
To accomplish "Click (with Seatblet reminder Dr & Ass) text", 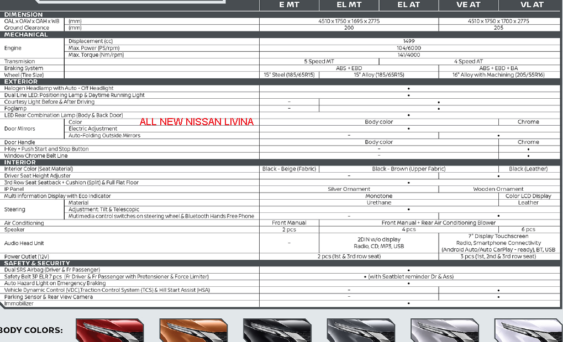I will [x=411, y=276].
